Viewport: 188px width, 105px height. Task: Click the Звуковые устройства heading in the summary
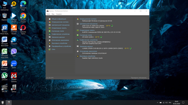(x=87, y=56)
